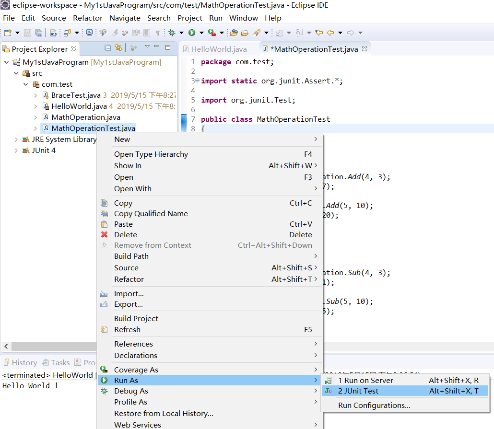Viewport: 494px width, 429px height.
Task: Switch to the History tab
Action: pyautogui.click(x=21, y=362)
